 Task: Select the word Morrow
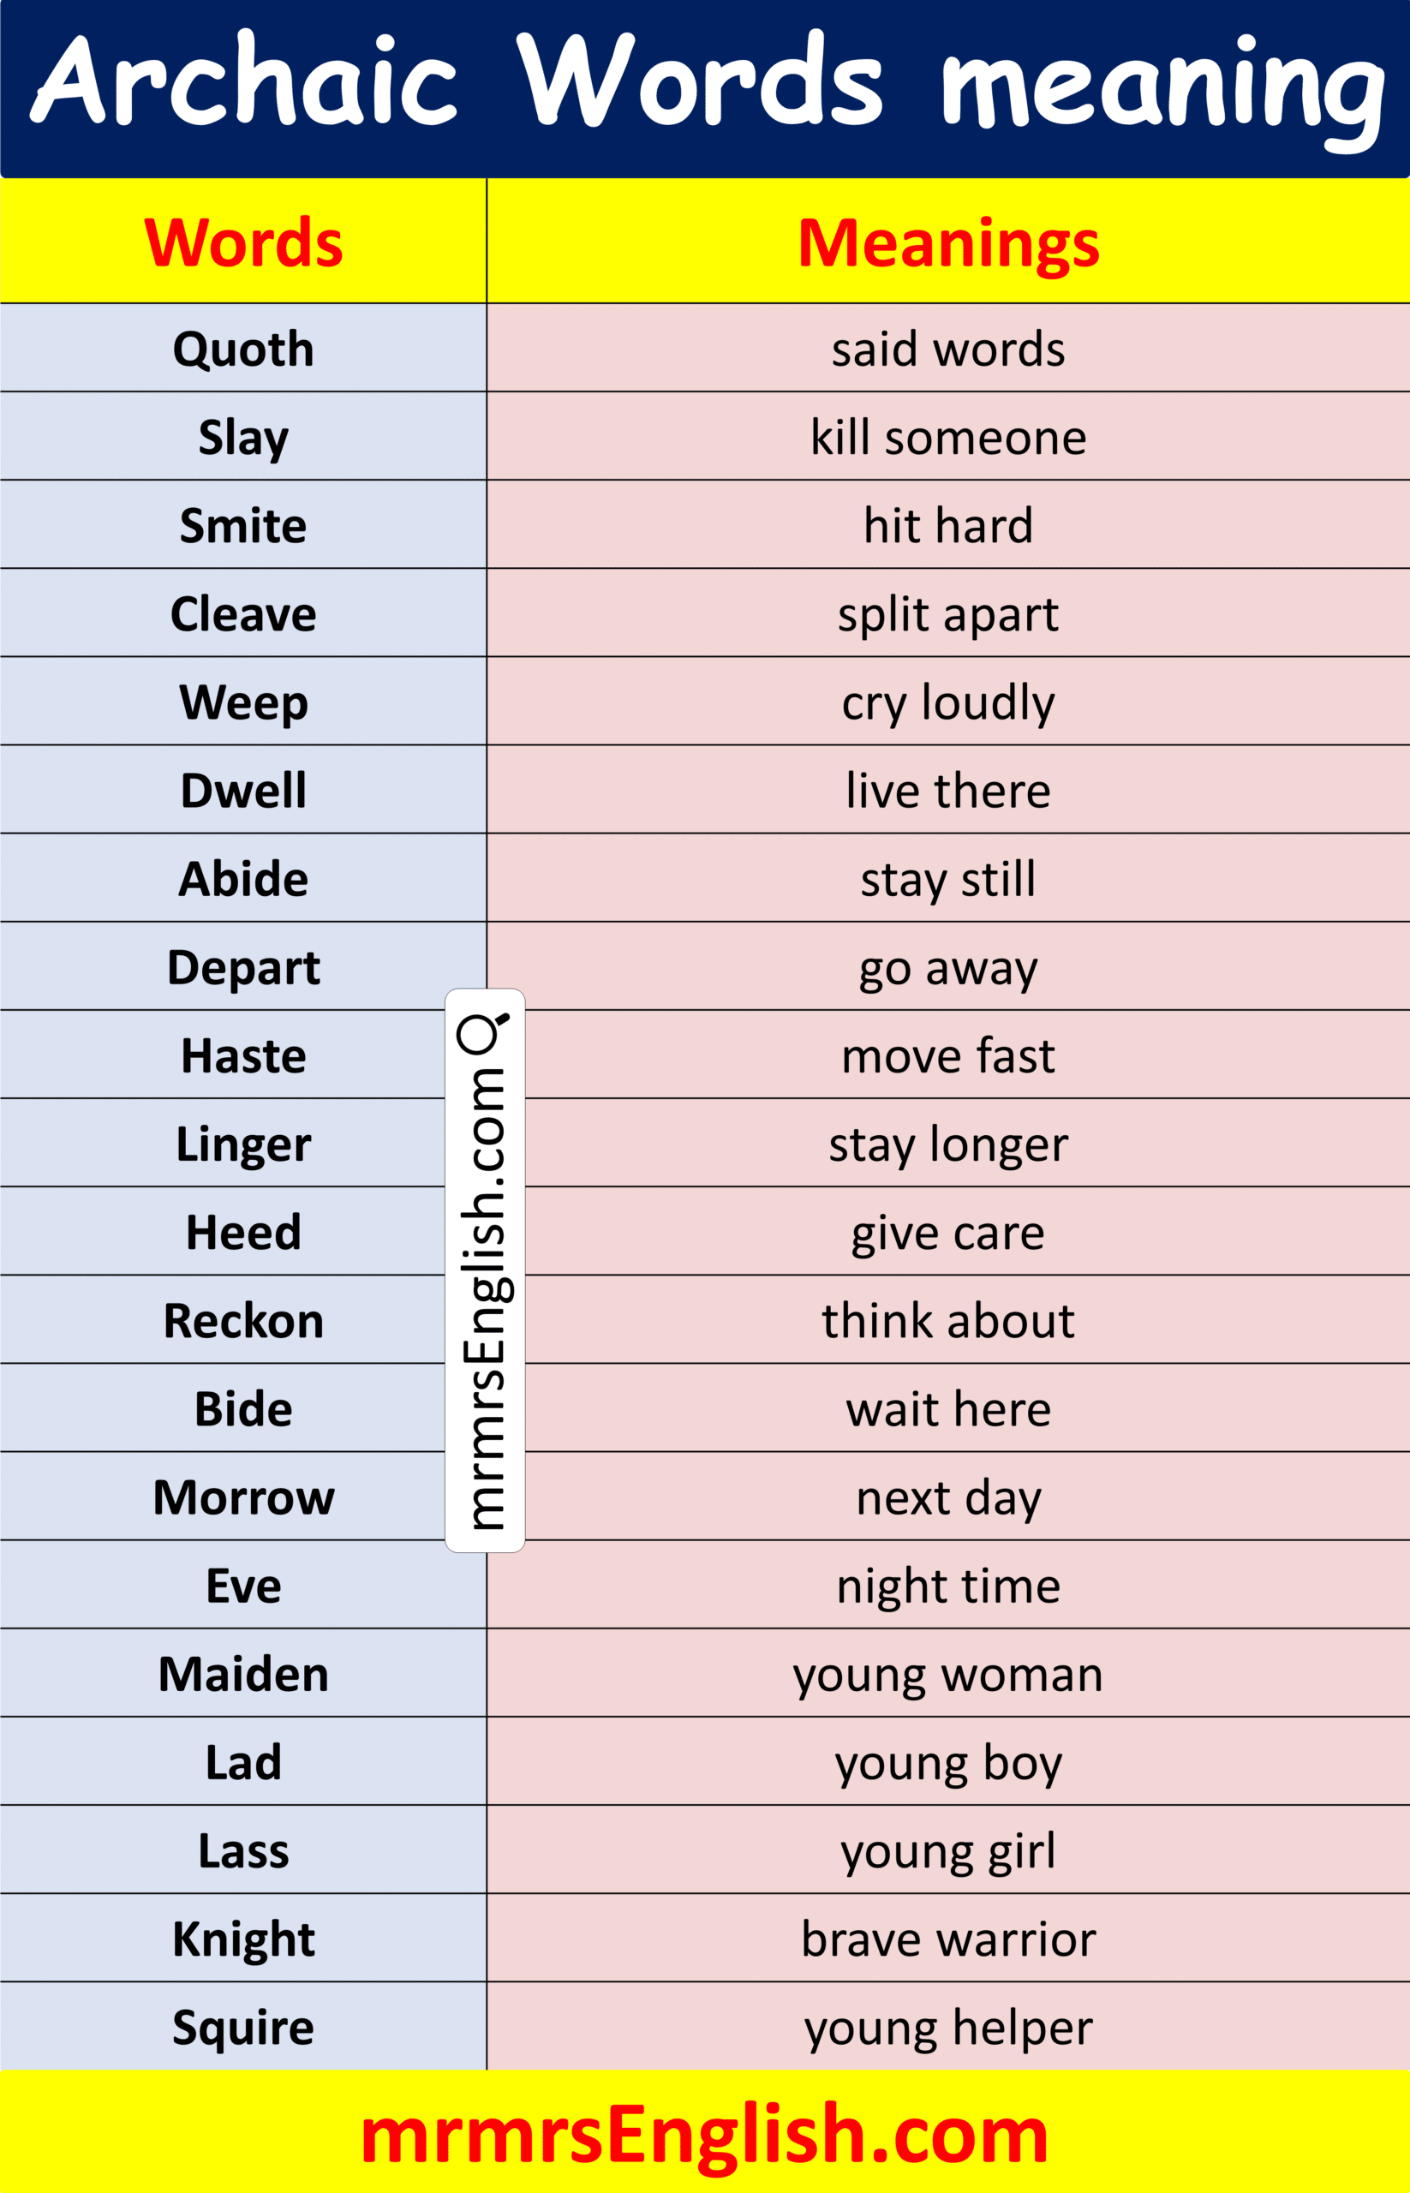coord(242,1497)
